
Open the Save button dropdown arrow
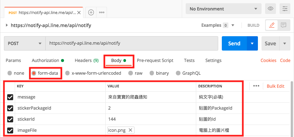(x=284, y=43)
